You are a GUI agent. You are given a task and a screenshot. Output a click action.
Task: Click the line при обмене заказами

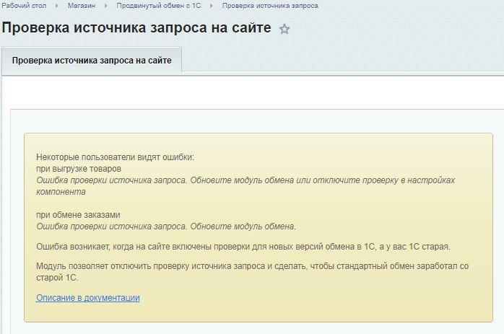[x=78, y=215]
